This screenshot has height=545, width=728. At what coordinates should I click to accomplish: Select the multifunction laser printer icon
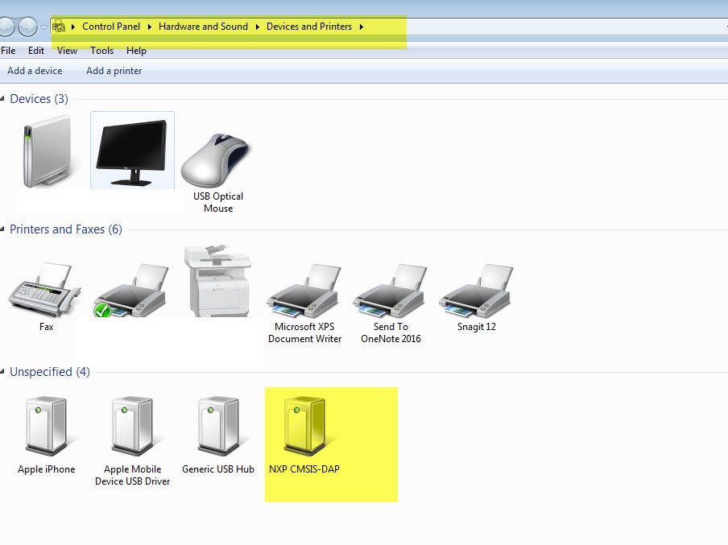coord(217,280)
